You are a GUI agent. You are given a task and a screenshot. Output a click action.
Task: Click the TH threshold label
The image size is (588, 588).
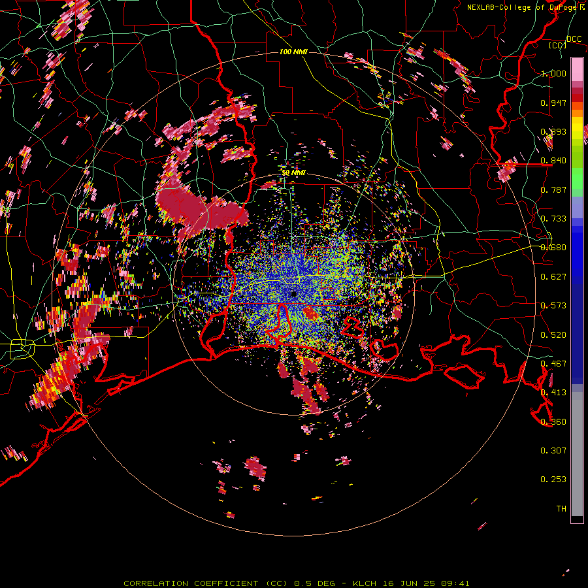(561, 509)
